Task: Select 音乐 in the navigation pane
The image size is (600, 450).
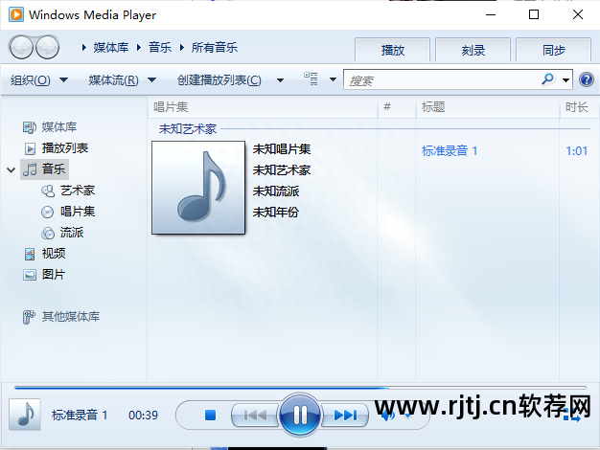Action: tap(53, 169)
